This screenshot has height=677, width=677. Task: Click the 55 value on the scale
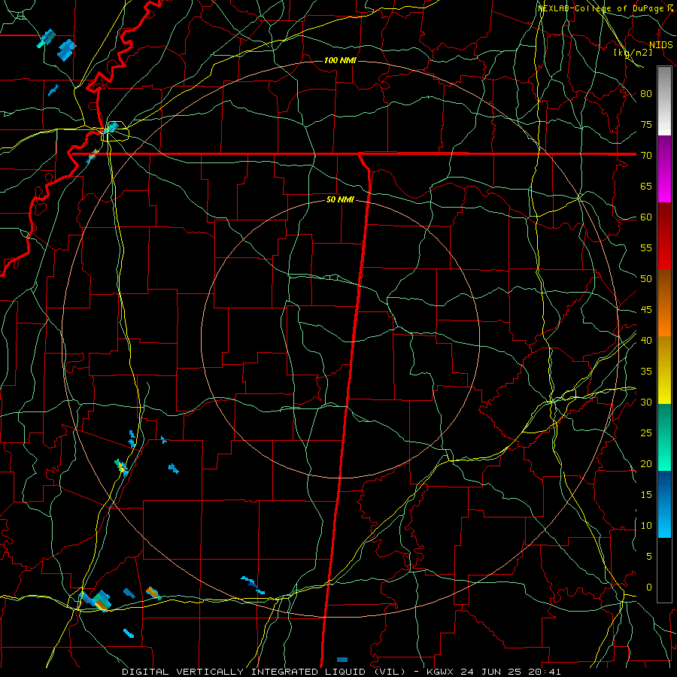(646, 247)
